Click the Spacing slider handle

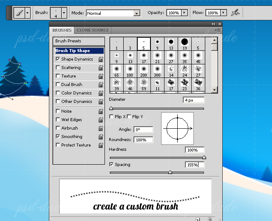[170, 172]
